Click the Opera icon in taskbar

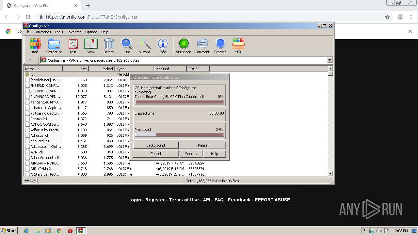[x=70, y=231]
